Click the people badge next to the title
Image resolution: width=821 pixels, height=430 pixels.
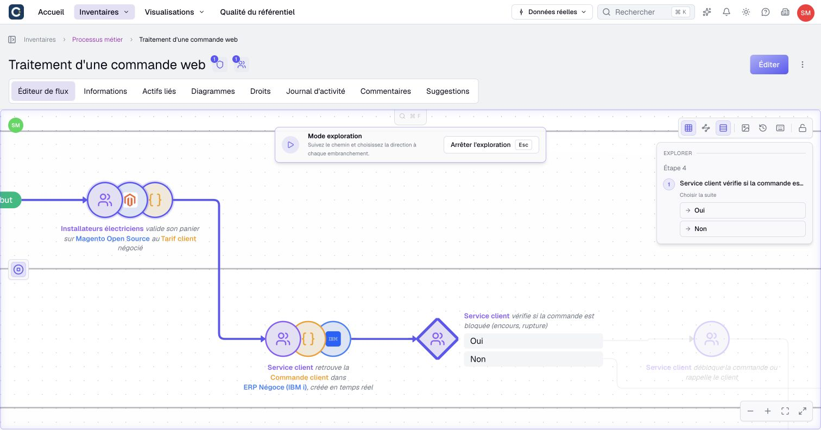[242, 65]
